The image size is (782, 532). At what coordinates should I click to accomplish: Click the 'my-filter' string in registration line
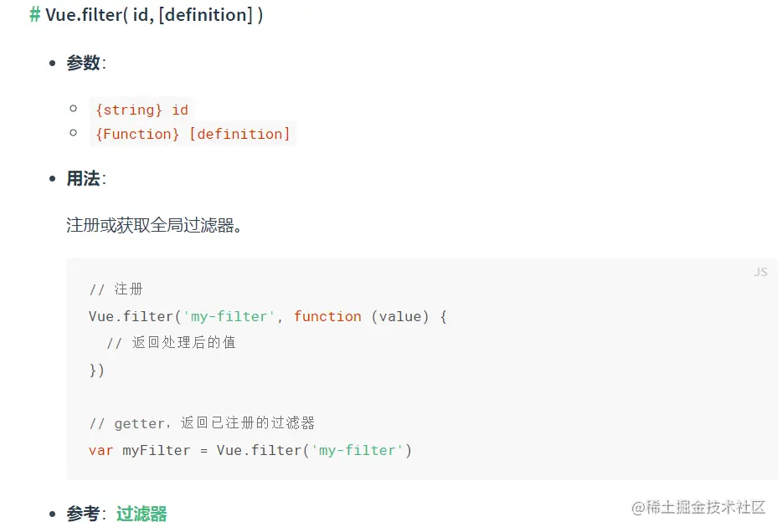tap(229, 316)
